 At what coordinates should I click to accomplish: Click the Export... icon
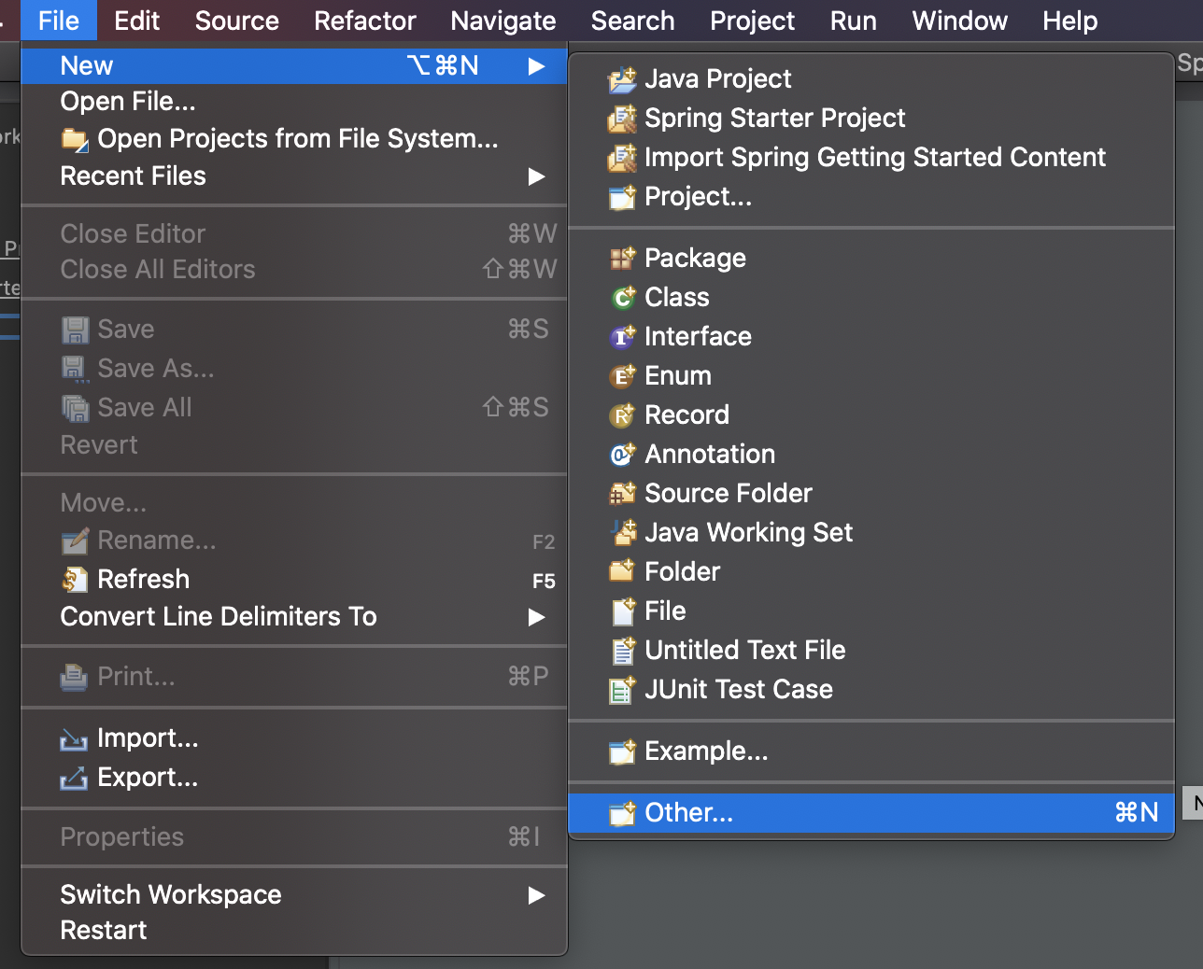(x=75, y=778)
